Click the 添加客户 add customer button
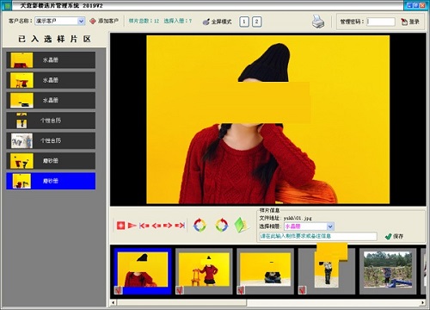 [104, 22]
